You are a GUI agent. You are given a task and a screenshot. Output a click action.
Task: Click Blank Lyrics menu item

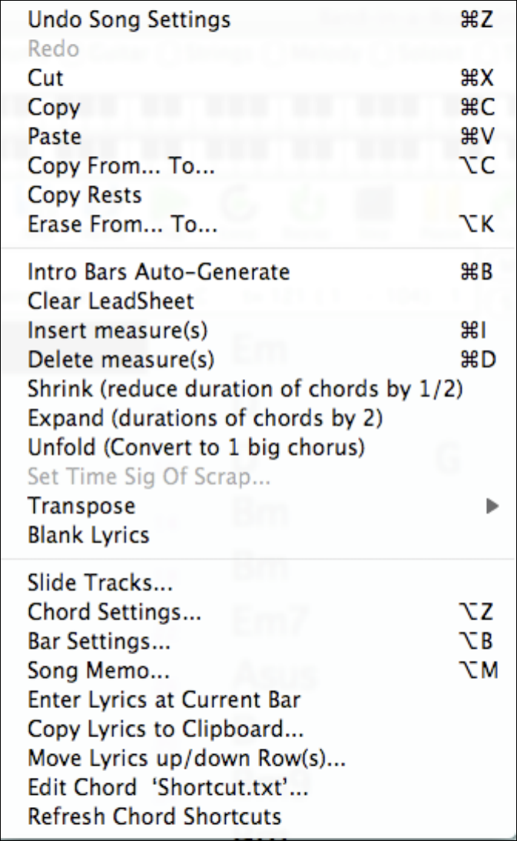click(x=88, y=535)
